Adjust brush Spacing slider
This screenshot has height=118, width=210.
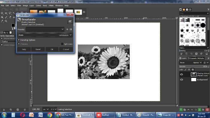194,51
